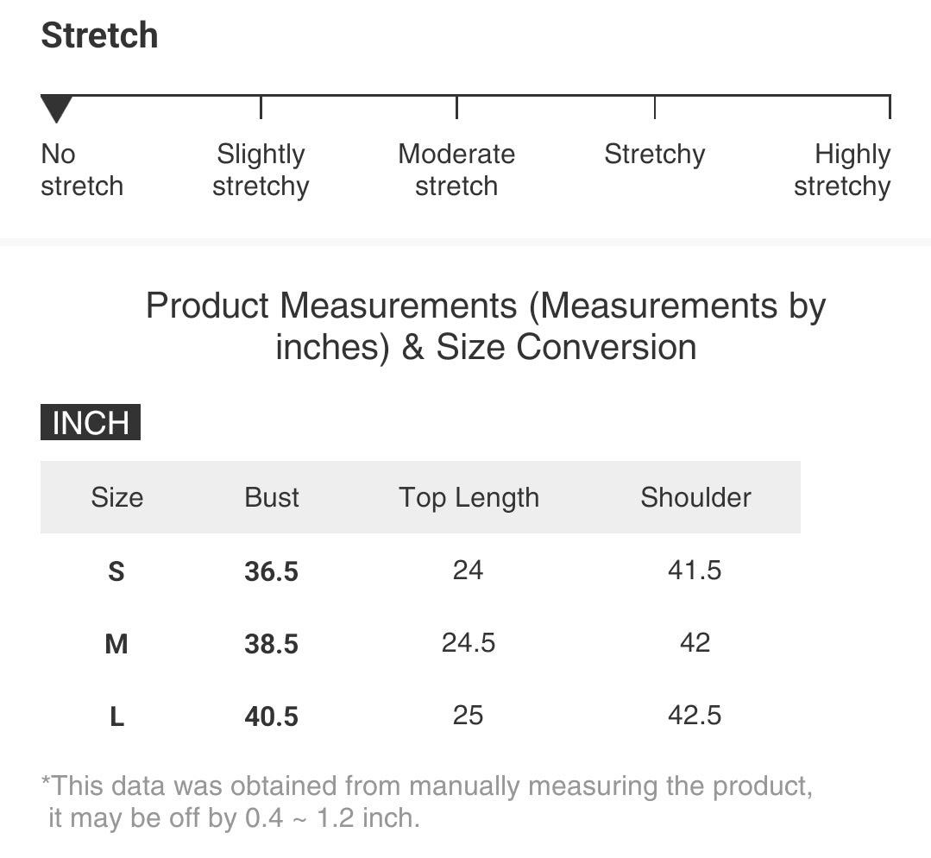931x858 pixels.
Task: Select the INCH unit tab
Action: pos(91,422)
